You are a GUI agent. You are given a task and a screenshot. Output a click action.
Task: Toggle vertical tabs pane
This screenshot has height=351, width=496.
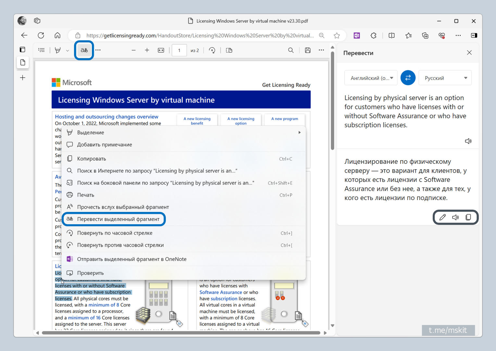click(22, 49)
